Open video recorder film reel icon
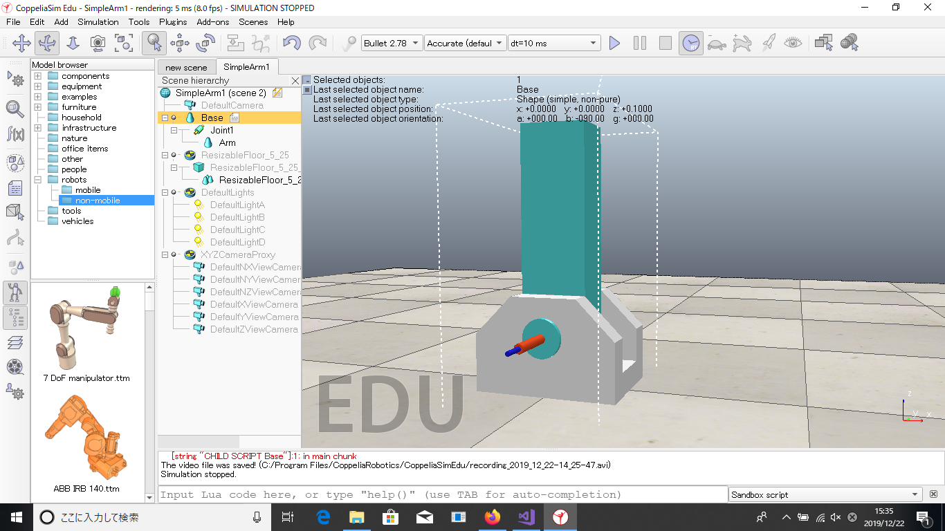945x531 pixels. click(15, 367)
